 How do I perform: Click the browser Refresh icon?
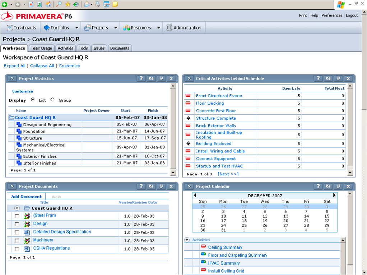pyautogui.click(x=40, y=4)
